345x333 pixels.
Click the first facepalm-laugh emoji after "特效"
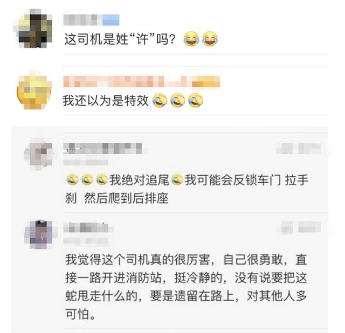160,100
